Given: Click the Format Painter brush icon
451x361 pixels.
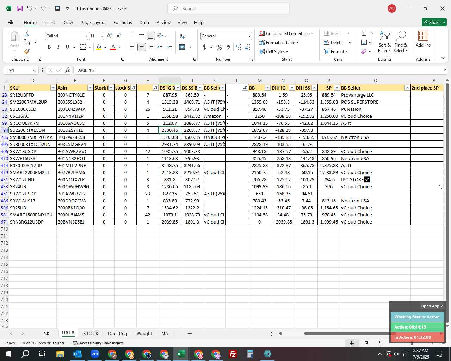Looking at the screenshot, I should pyautogui.click(x=27, y=51).
